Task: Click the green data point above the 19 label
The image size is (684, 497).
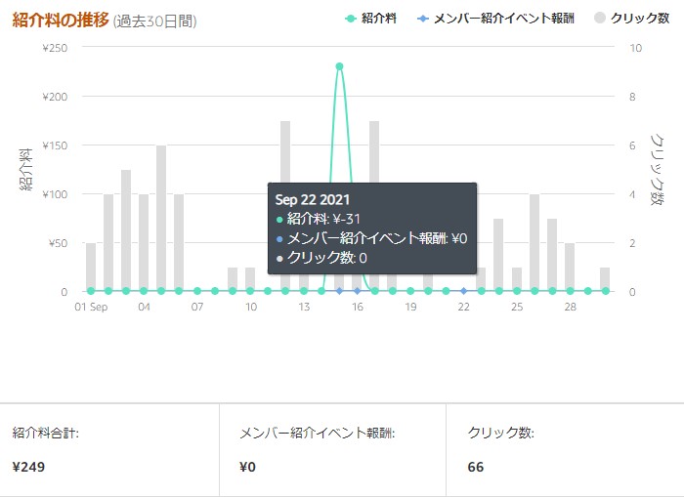Action: 410,291
